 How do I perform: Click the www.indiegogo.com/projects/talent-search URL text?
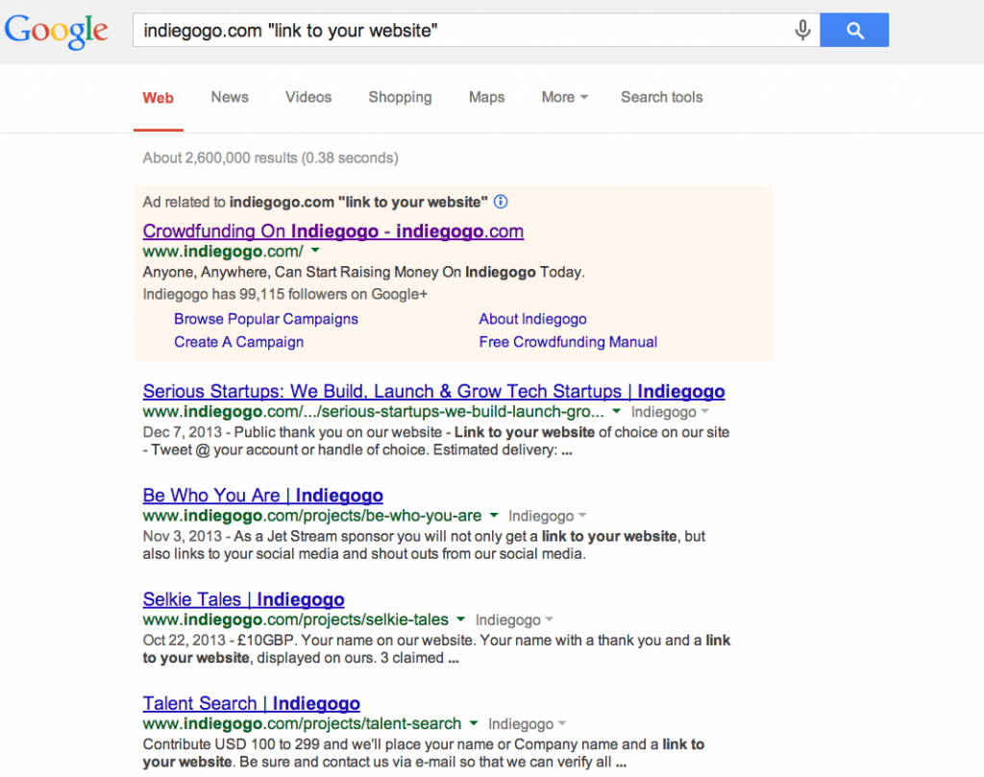tap(302, 723)
